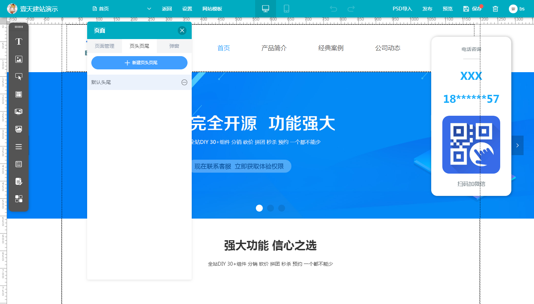Click the redo arrow
This screenshot has width=534, height=304.
point(351,9)
